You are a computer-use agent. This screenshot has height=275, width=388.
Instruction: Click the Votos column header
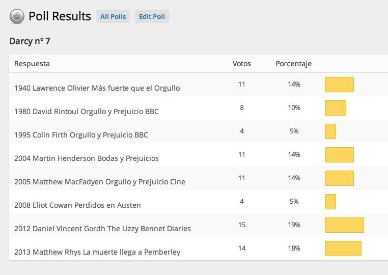(241, 64)
